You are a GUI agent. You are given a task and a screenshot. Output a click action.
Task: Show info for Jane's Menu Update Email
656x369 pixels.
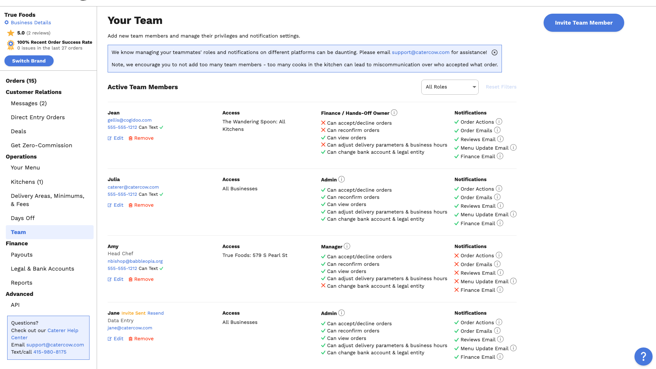[x=513, y=348]
